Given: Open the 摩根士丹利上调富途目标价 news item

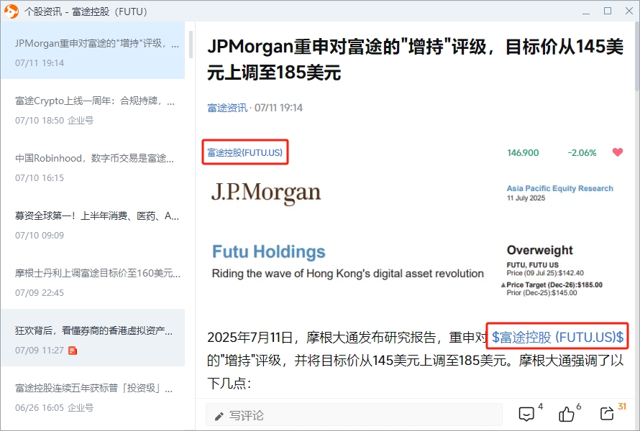Looking at the screenshot, I should tap(93, 281).
